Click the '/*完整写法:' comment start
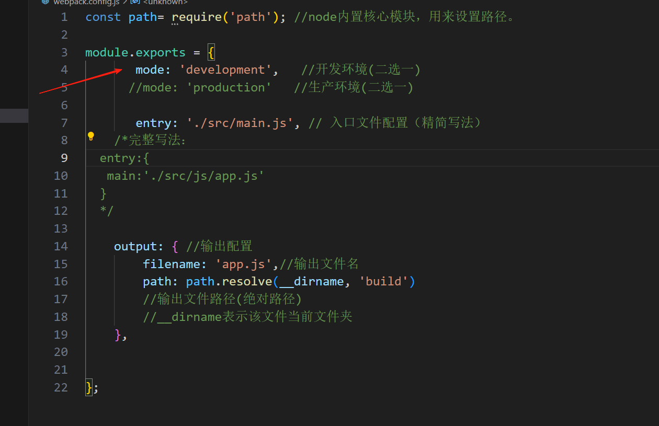This screenshot has height=426, width=659. pos(150,140)
